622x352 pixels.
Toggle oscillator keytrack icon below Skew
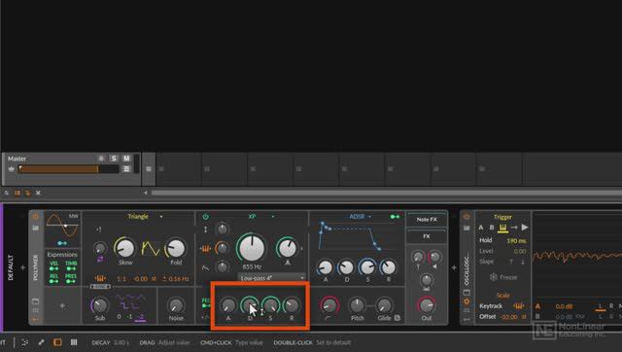tap(100, 278)
